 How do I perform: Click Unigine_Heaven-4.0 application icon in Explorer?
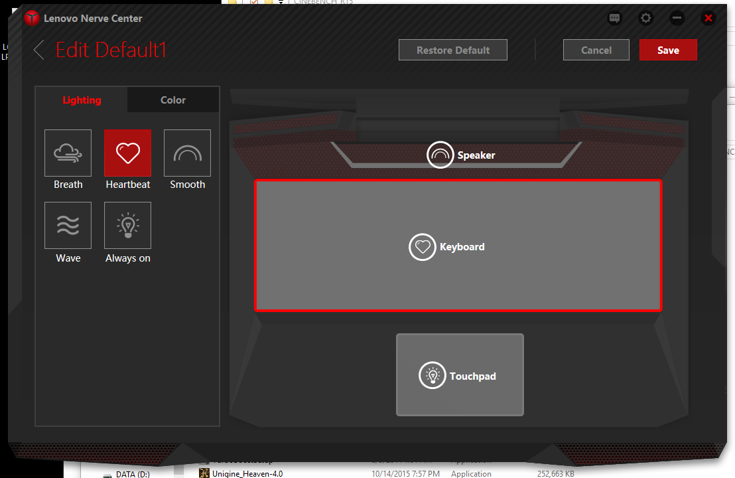(x=204, y=473)
